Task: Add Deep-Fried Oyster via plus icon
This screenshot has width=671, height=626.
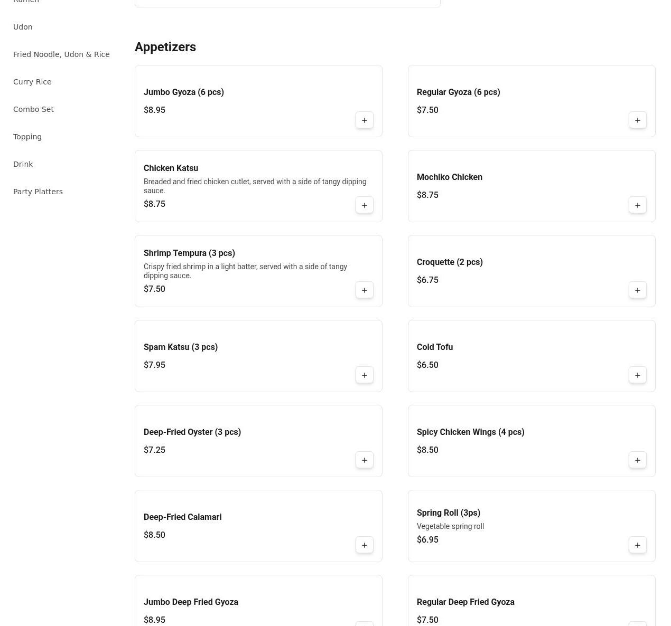Action: (x=364, y=460)
